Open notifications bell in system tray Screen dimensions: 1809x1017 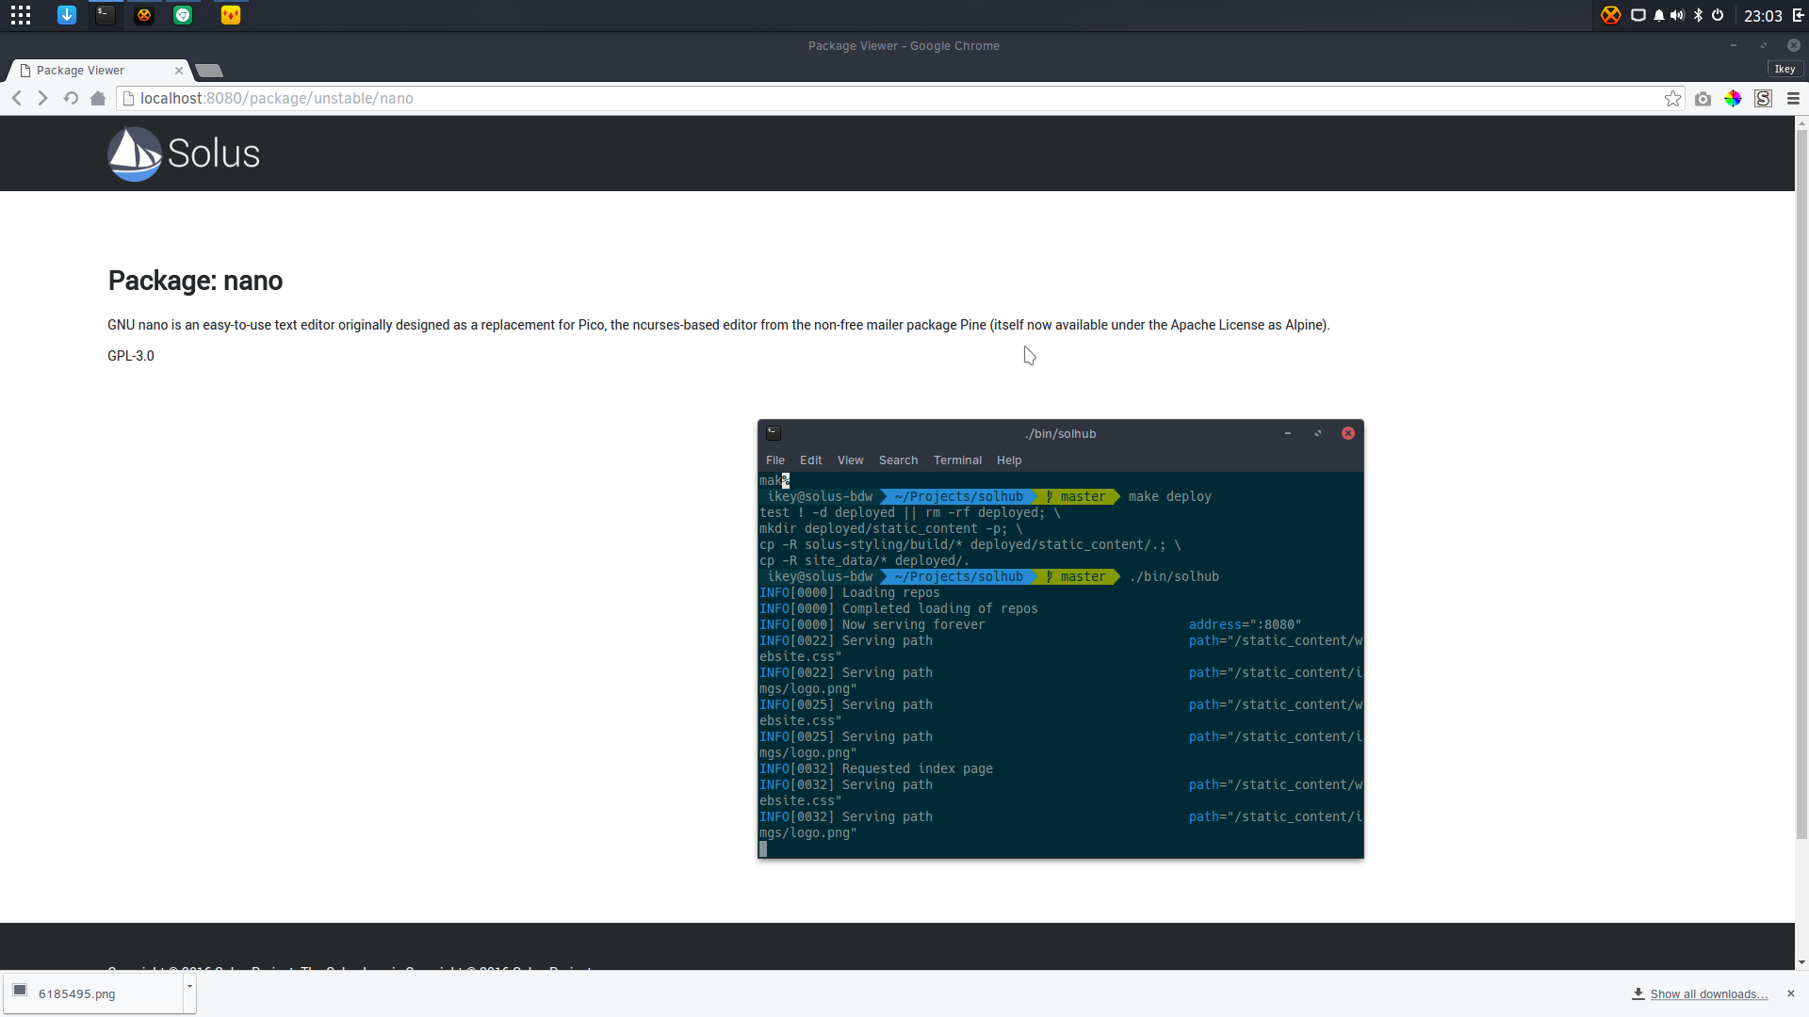[1659, 15]
